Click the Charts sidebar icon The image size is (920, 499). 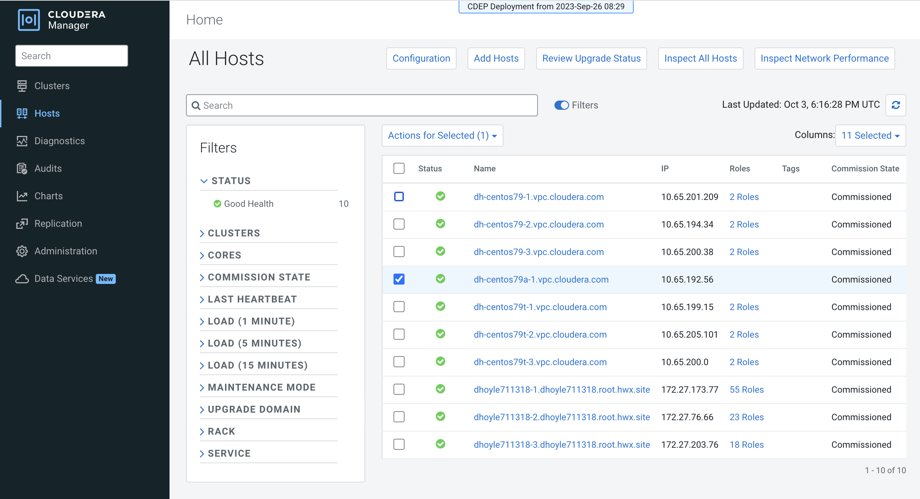point(22,196)
